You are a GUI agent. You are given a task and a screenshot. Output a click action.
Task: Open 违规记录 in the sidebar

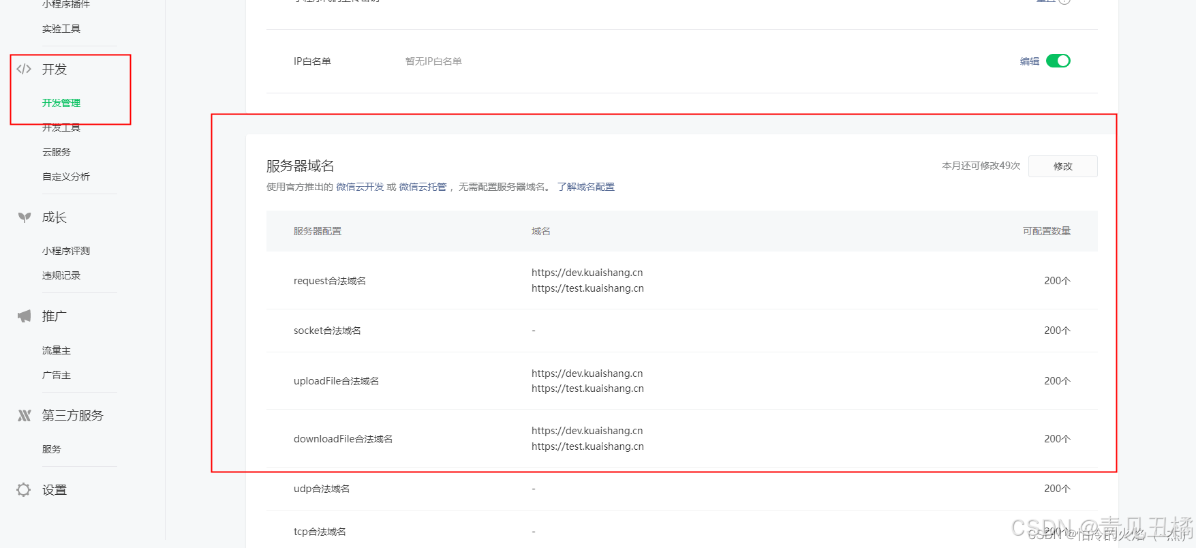tap(61, 275)
